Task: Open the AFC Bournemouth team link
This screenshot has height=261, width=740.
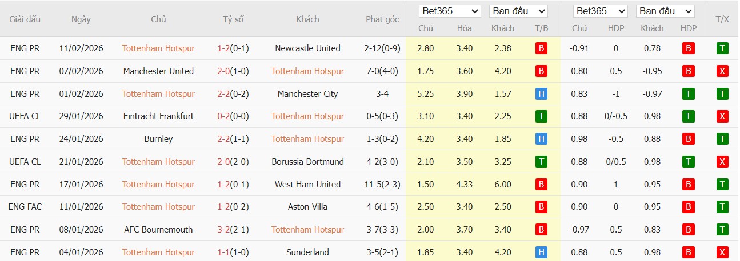Action: (158, 230)
